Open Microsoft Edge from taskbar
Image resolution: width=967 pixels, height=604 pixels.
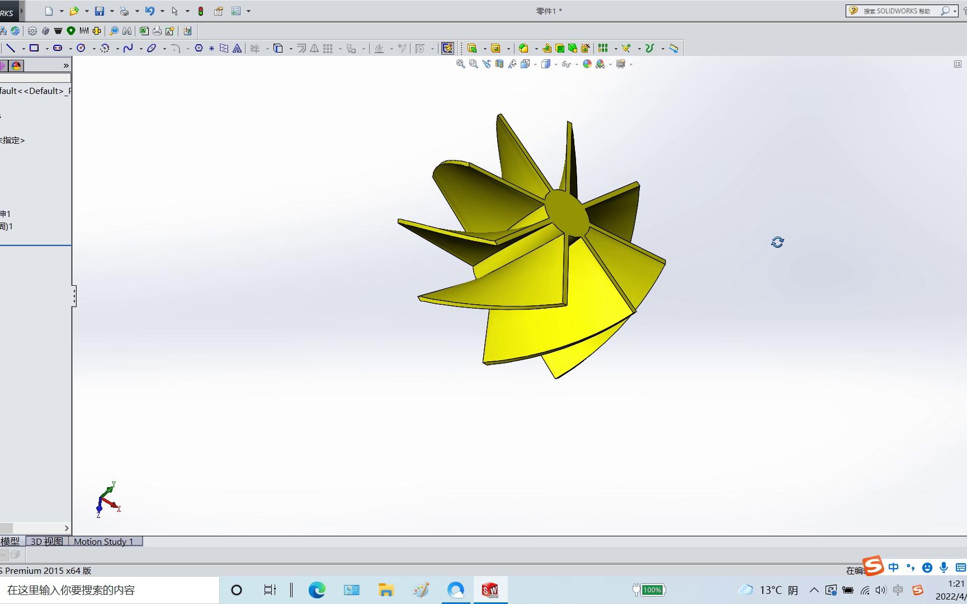(x=317, y=590)
